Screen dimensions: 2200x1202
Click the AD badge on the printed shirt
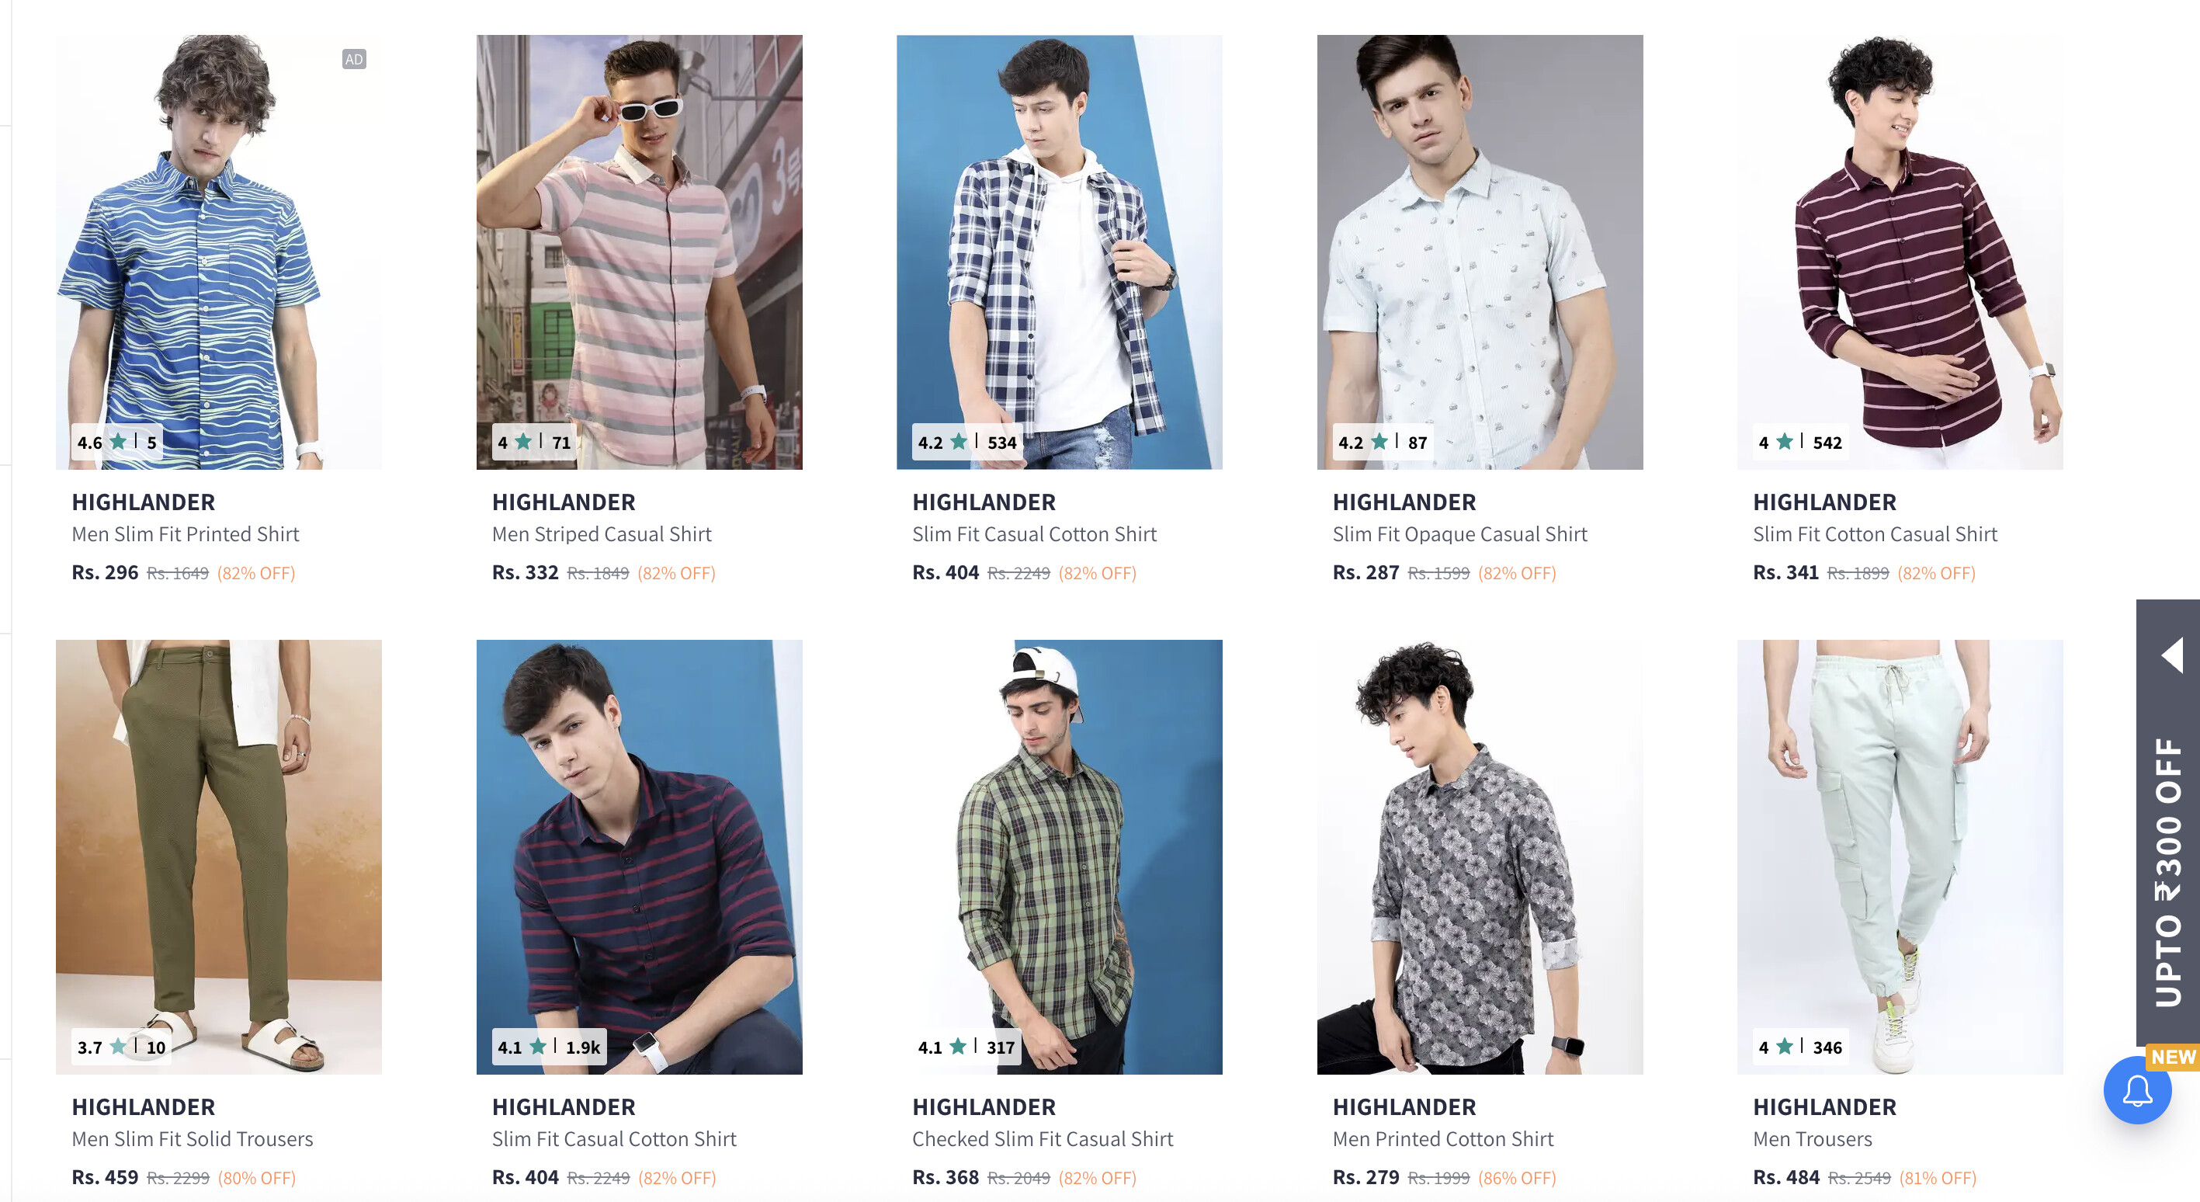pyautogui.click(x=353, y=59)
